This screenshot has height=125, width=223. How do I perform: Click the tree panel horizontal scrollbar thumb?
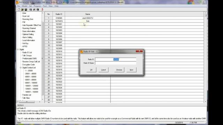[26, 102]
